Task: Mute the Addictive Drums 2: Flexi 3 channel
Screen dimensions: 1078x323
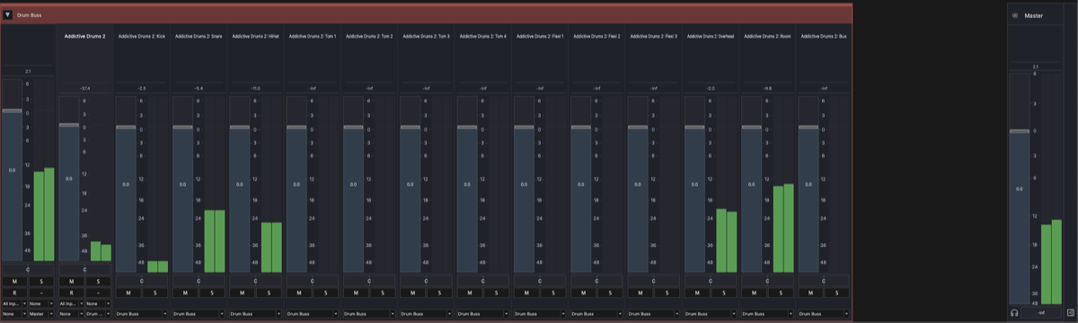Action: point(641,292)
